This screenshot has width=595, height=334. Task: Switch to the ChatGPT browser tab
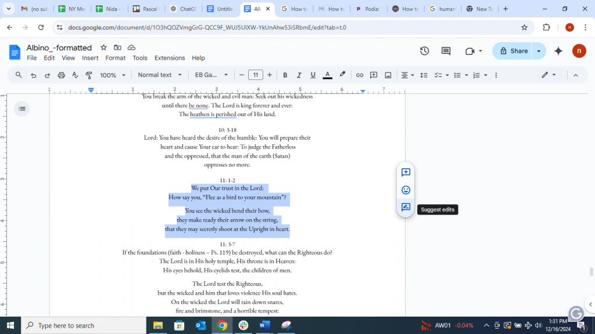pos(184,9)
